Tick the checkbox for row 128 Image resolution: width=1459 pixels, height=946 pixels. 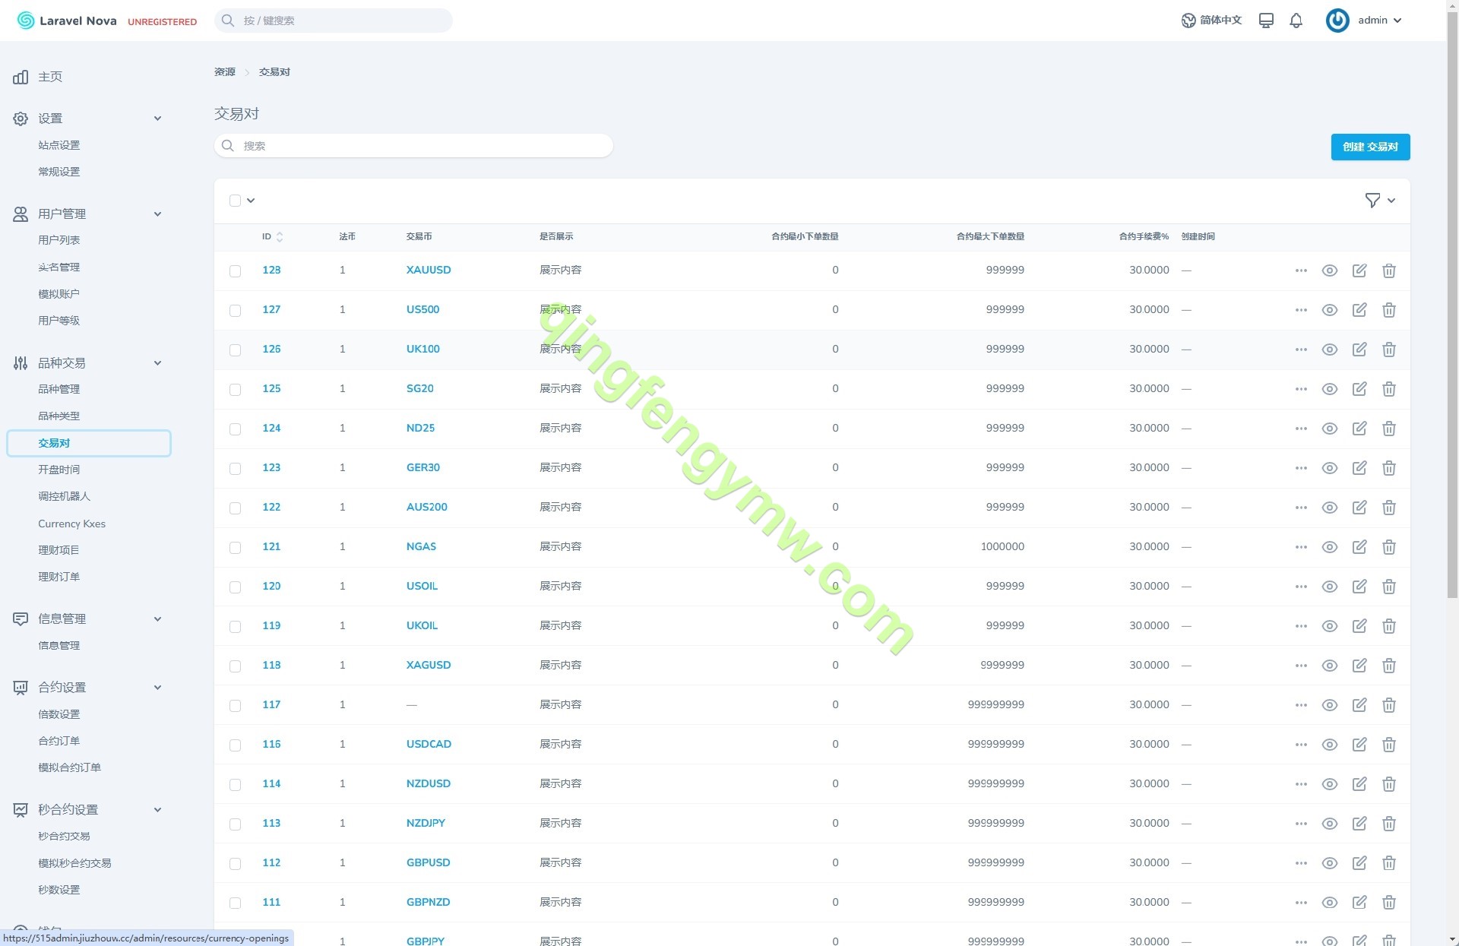click(235, 271)
